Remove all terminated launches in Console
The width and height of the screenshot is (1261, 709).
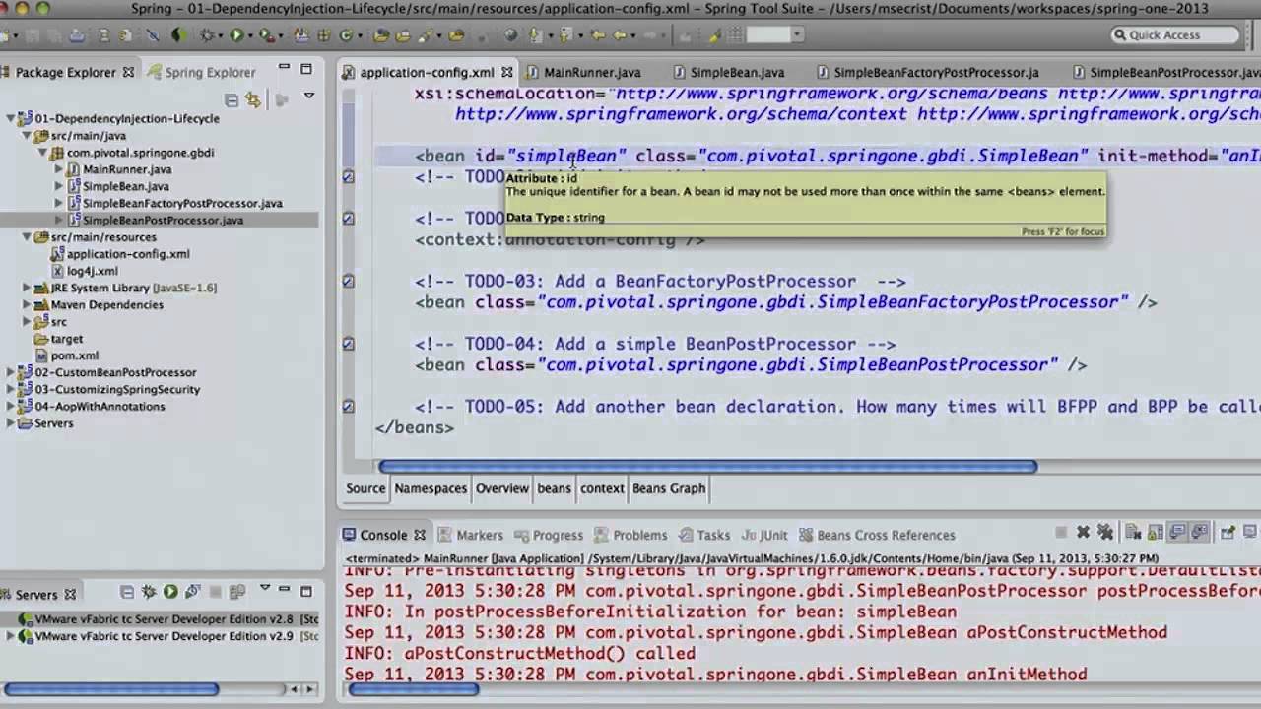click(1105, 532)
